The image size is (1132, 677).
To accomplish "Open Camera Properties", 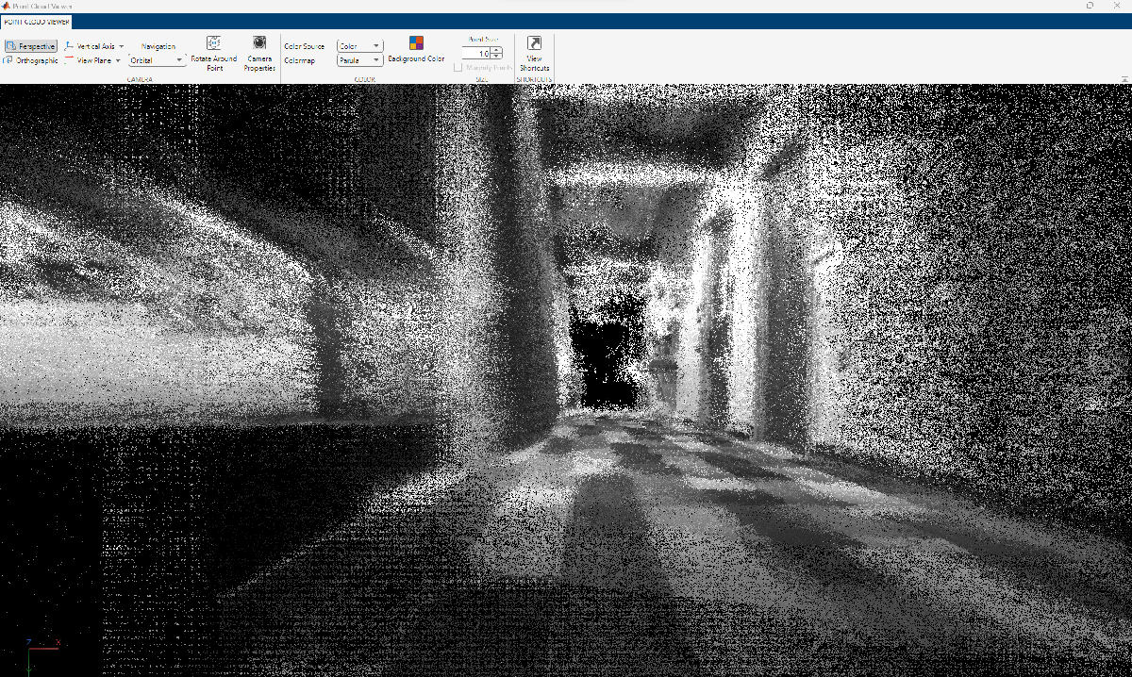I will pyautogui.click(x=259, y=43).
